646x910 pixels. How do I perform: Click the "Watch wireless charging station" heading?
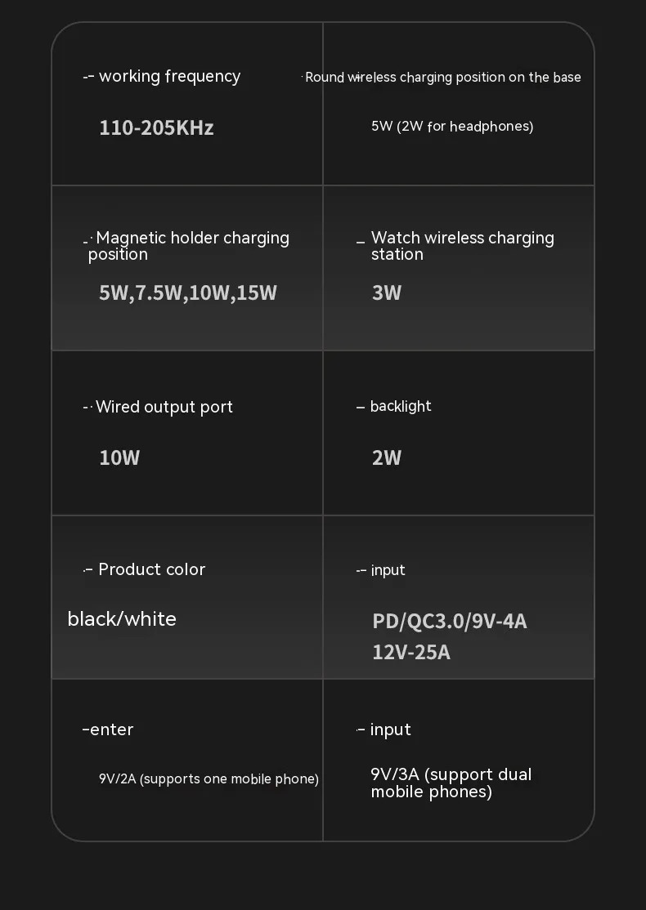click(462, 246)
